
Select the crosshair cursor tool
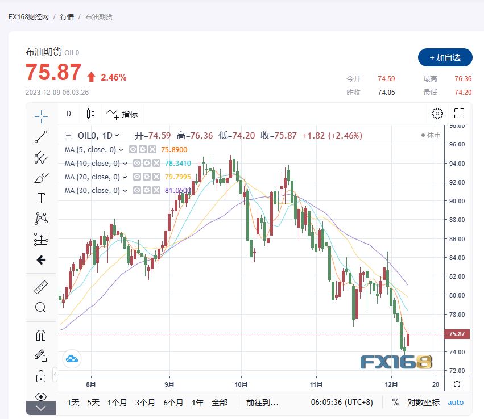point(41,116)
